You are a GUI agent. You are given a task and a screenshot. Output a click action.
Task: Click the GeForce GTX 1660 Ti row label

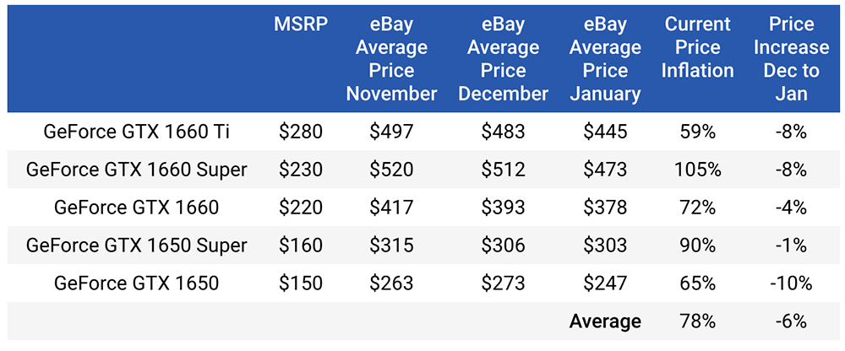(137, 132)
